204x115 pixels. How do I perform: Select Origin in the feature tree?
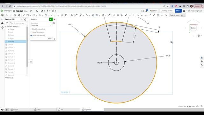12,29
